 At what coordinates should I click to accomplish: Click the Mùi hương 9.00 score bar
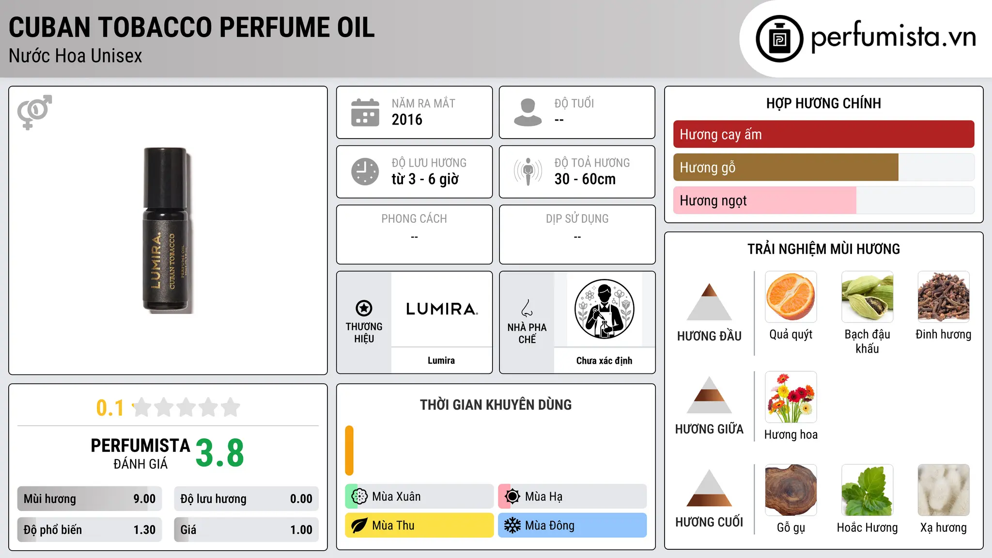(x=90, y=499)
